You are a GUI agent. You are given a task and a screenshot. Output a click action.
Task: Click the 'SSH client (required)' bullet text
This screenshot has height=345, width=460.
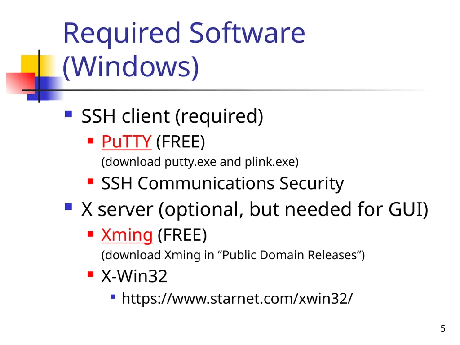(172, 116)
